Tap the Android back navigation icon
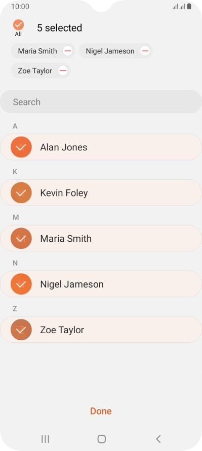Viewport: 202px width, 451px height. pos(158,439)
